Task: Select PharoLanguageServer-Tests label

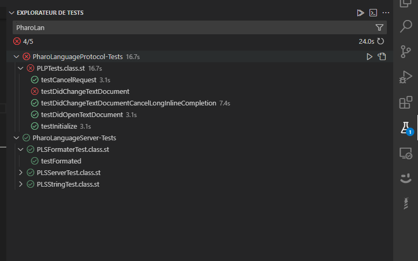Action: pos(74,138)
